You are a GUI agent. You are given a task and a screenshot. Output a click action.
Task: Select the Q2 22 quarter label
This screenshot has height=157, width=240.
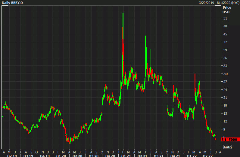[208, 156]
